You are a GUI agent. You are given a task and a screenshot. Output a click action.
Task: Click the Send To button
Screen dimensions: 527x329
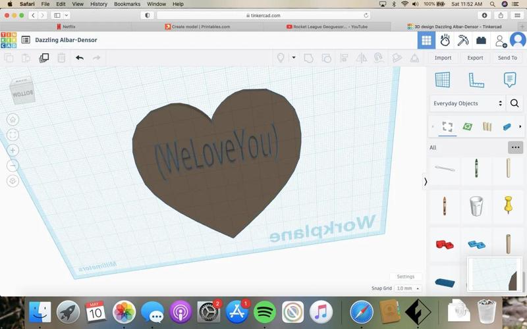(507, 58)
